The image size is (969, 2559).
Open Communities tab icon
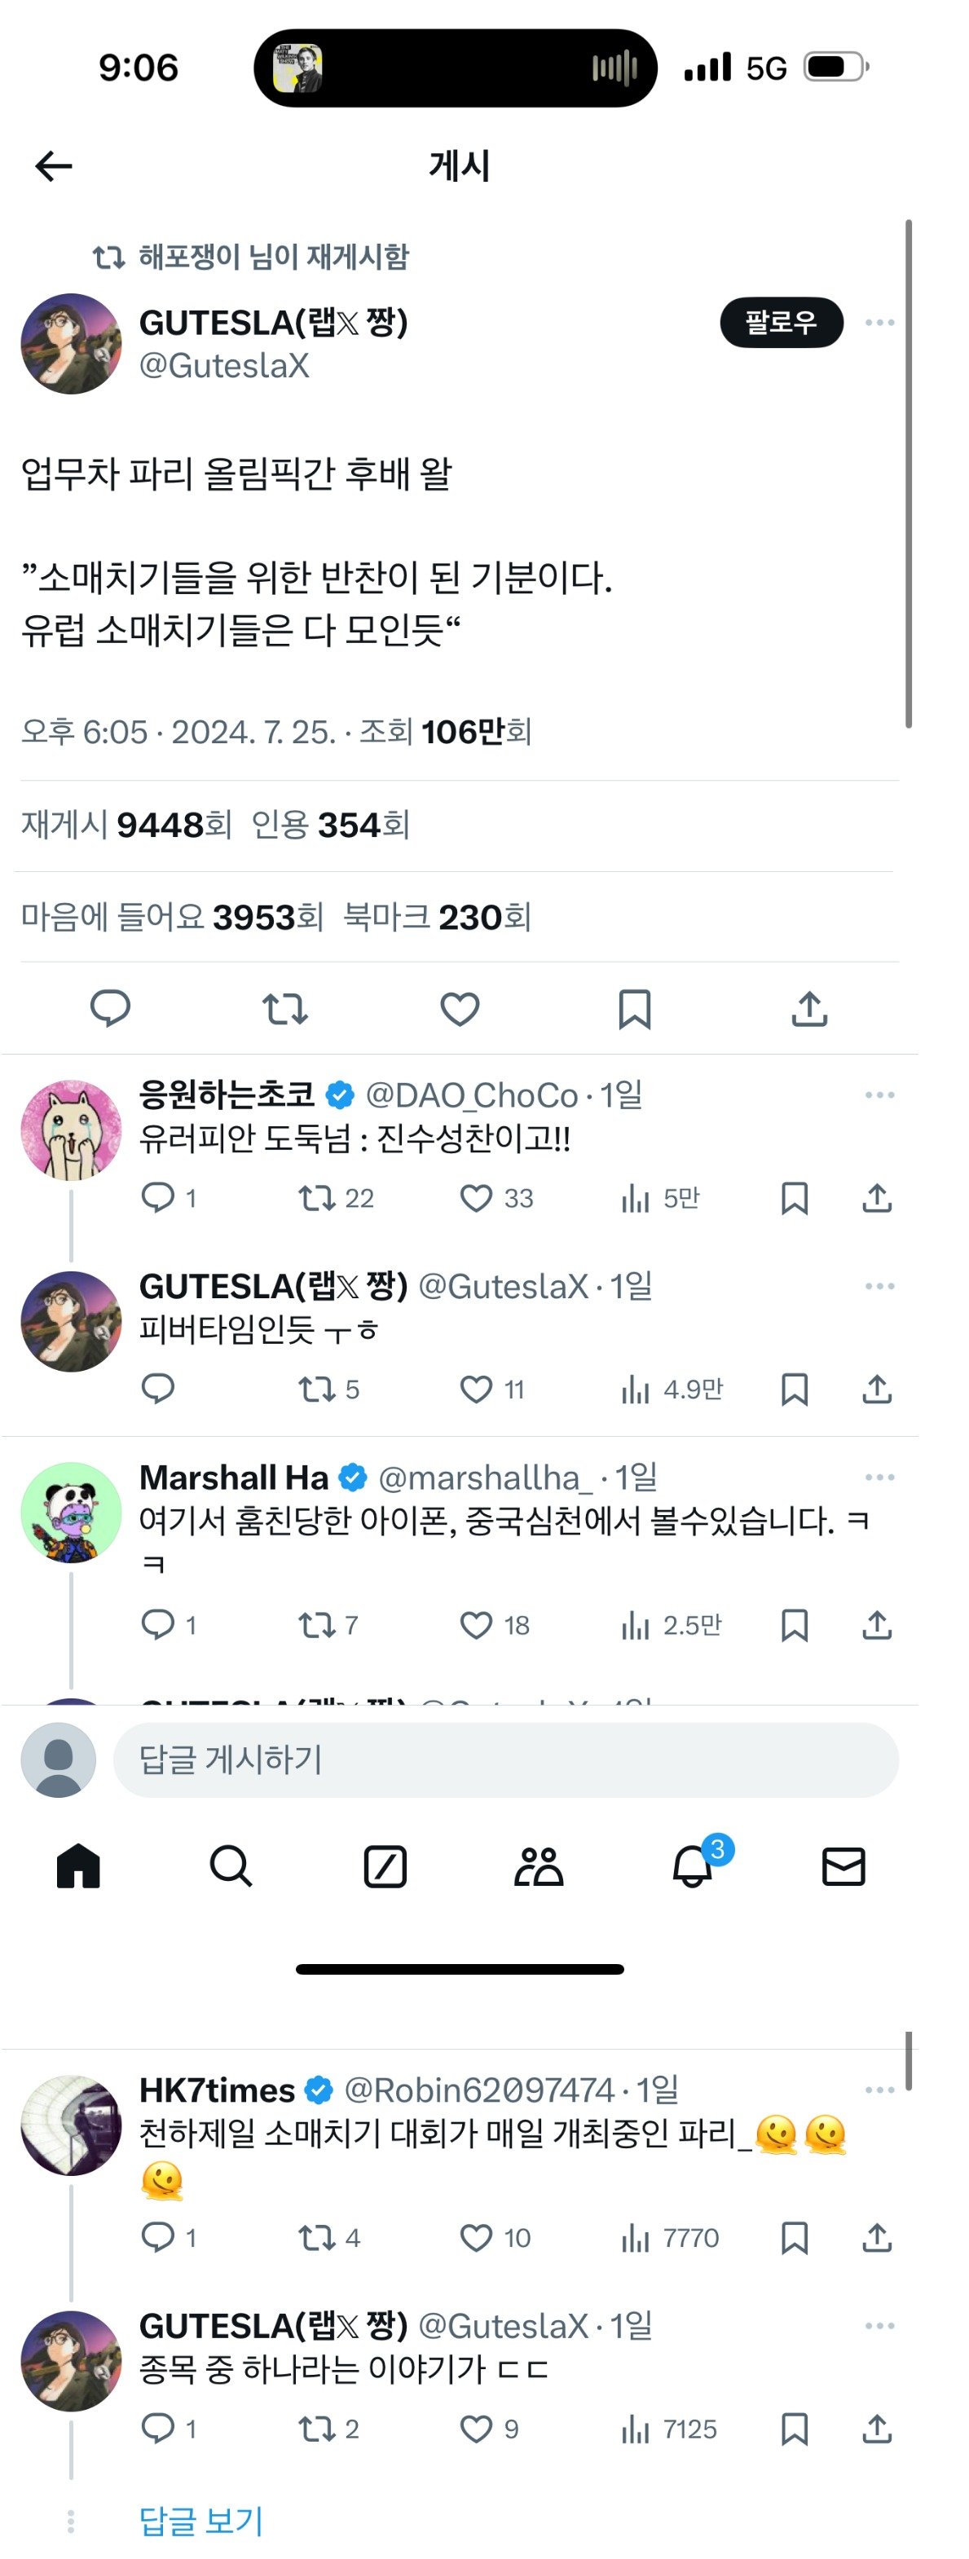coord(539,1865)
